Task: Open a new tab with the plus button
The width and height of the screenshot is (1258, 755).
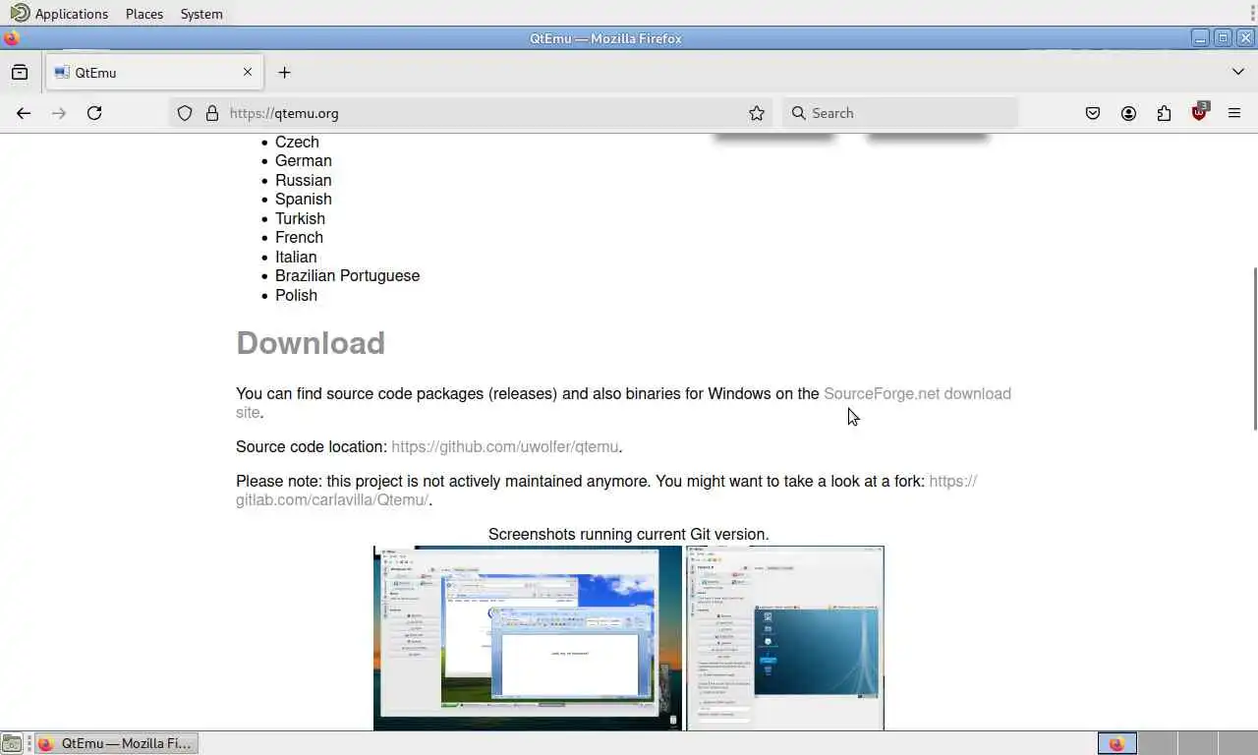Action: click(x=284, y=72)
